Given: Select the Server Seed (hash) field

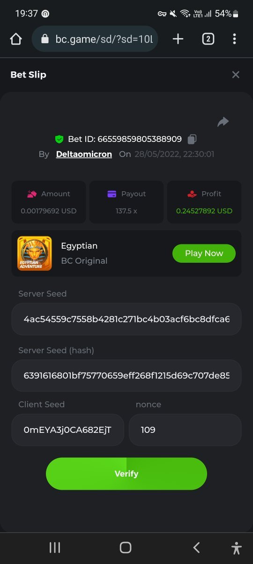Looking at the screenshot, I should (x=126, y=376).
